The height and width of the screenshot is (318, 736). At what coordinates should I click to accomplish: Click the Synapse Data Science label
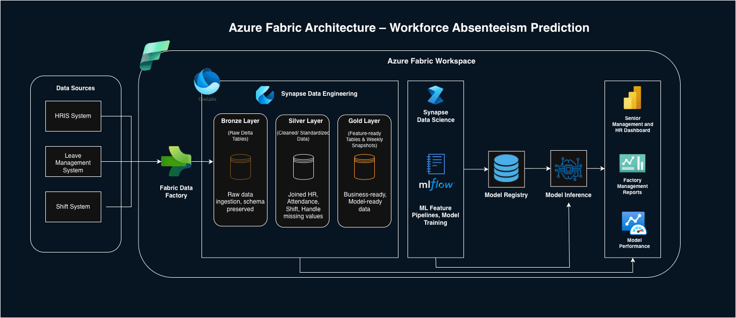point(436,116)
